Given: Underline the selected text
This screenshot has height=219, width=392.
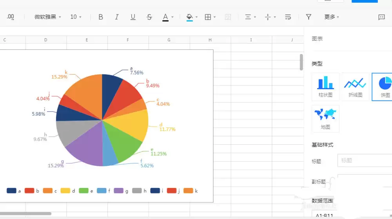Looking at the screenshot, I should click(x=133, y=17).
